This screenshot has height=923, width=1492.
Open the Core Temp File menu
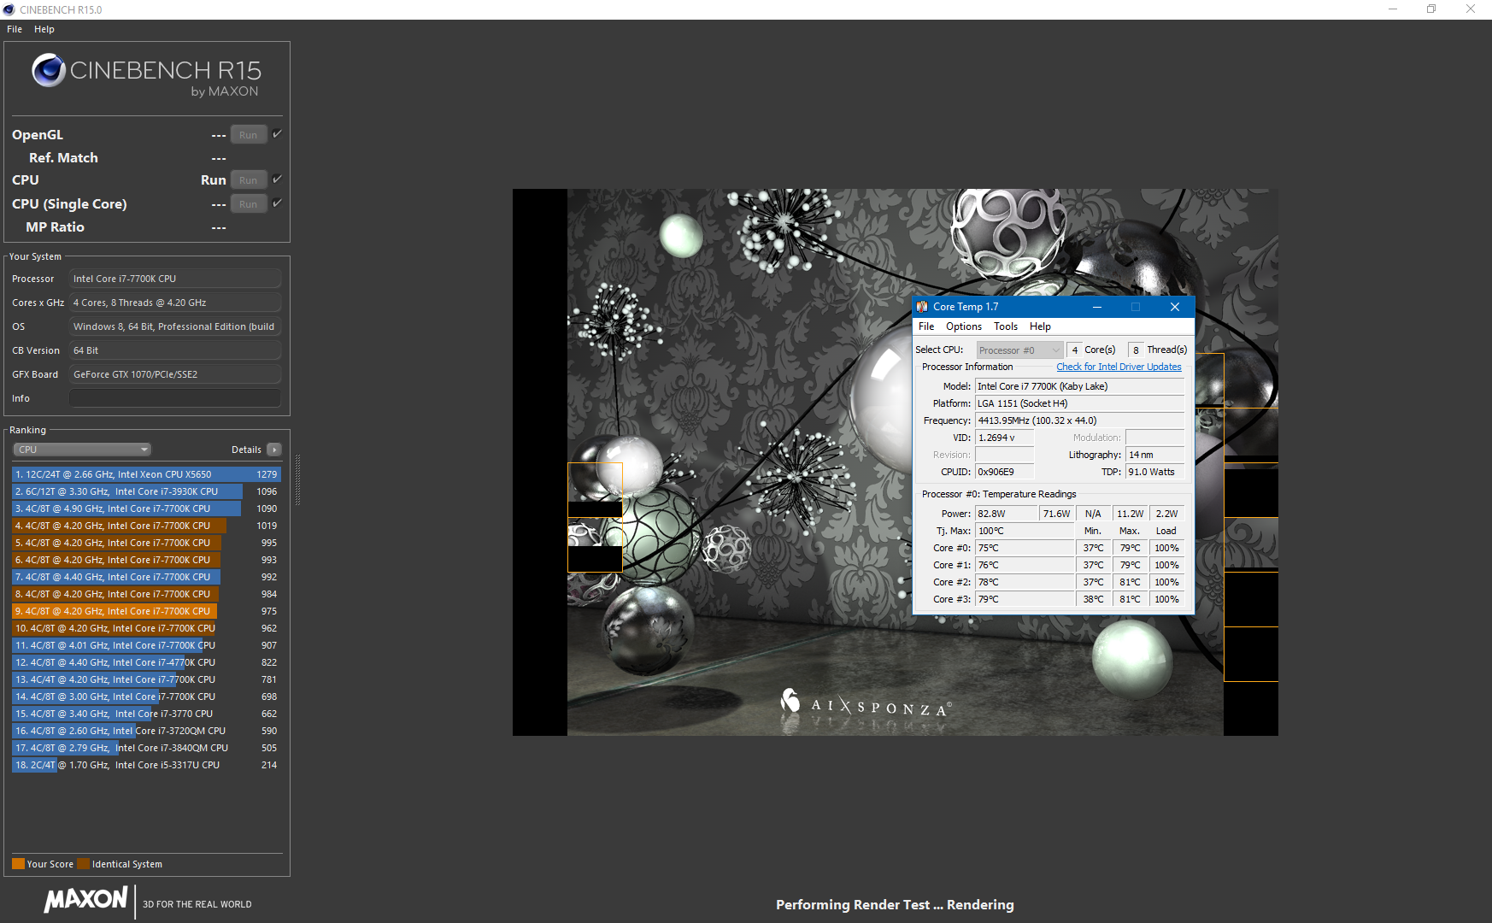coord(926,326)
